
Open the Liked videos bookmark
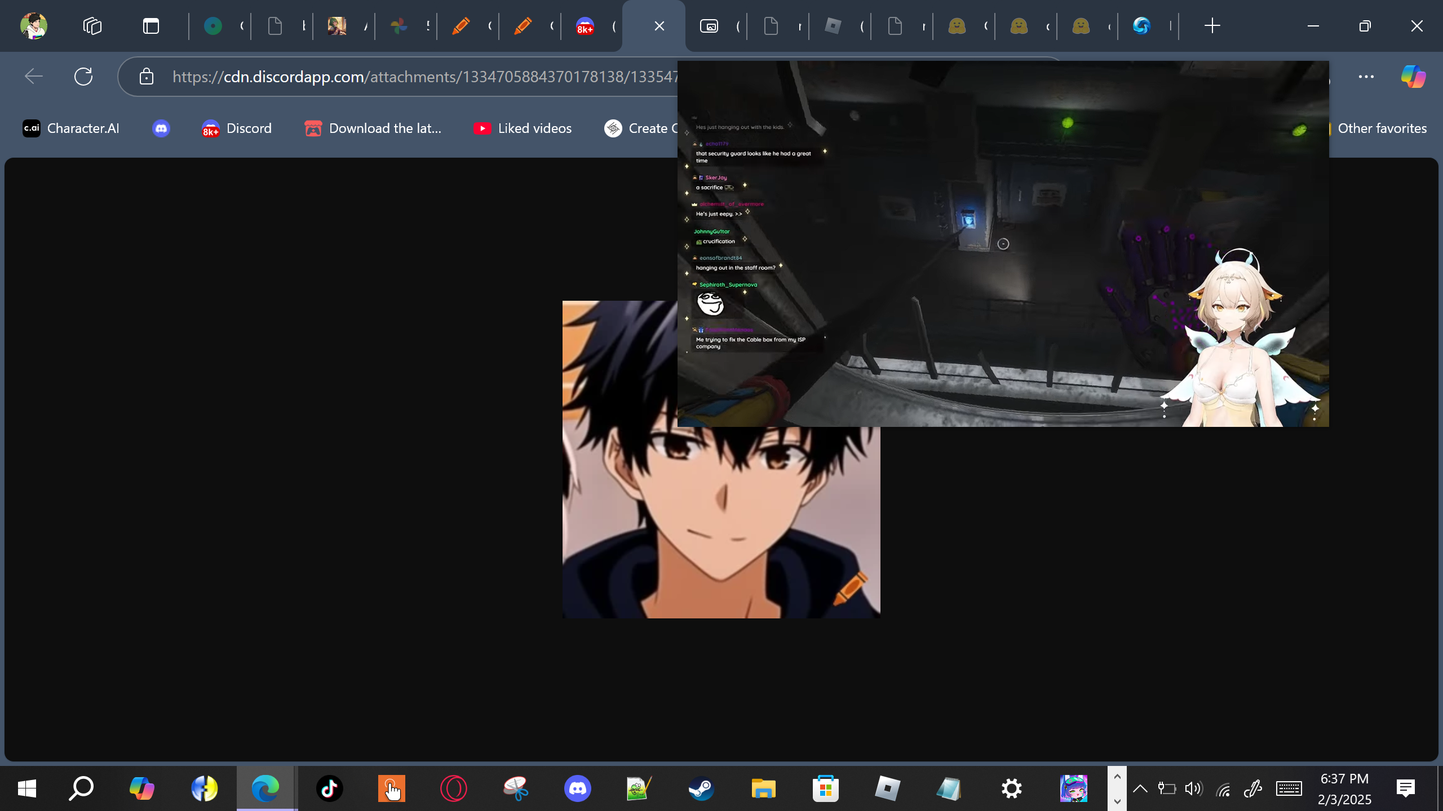point(523,128)
